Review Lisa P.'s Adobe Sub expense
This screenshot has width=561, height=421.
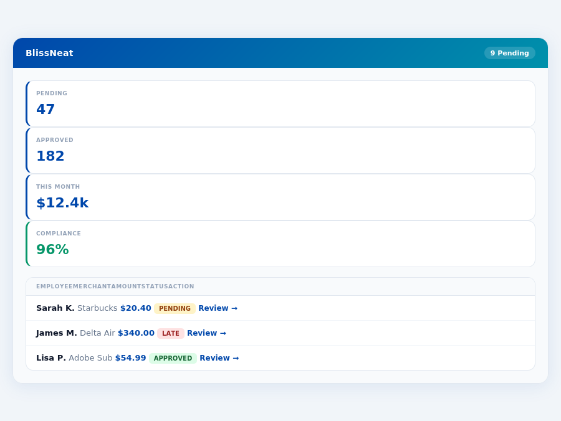point(219,357)
